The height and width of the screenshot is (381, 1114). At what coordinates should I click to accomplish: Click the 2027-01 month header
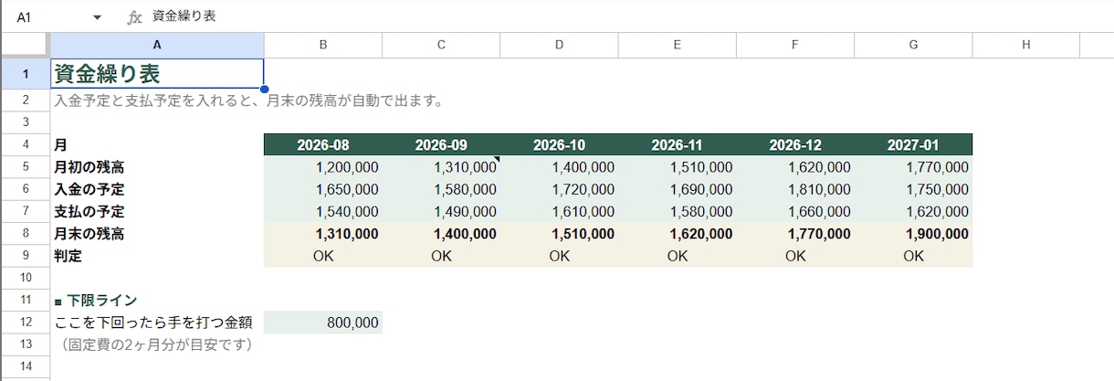(913, 144)
